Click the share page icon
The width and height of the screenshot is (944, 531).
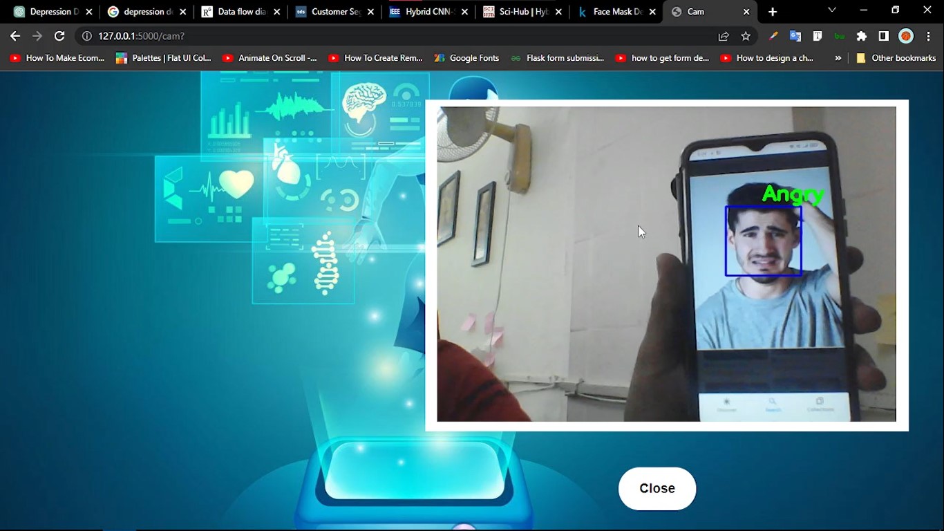(x=724, y=36)
